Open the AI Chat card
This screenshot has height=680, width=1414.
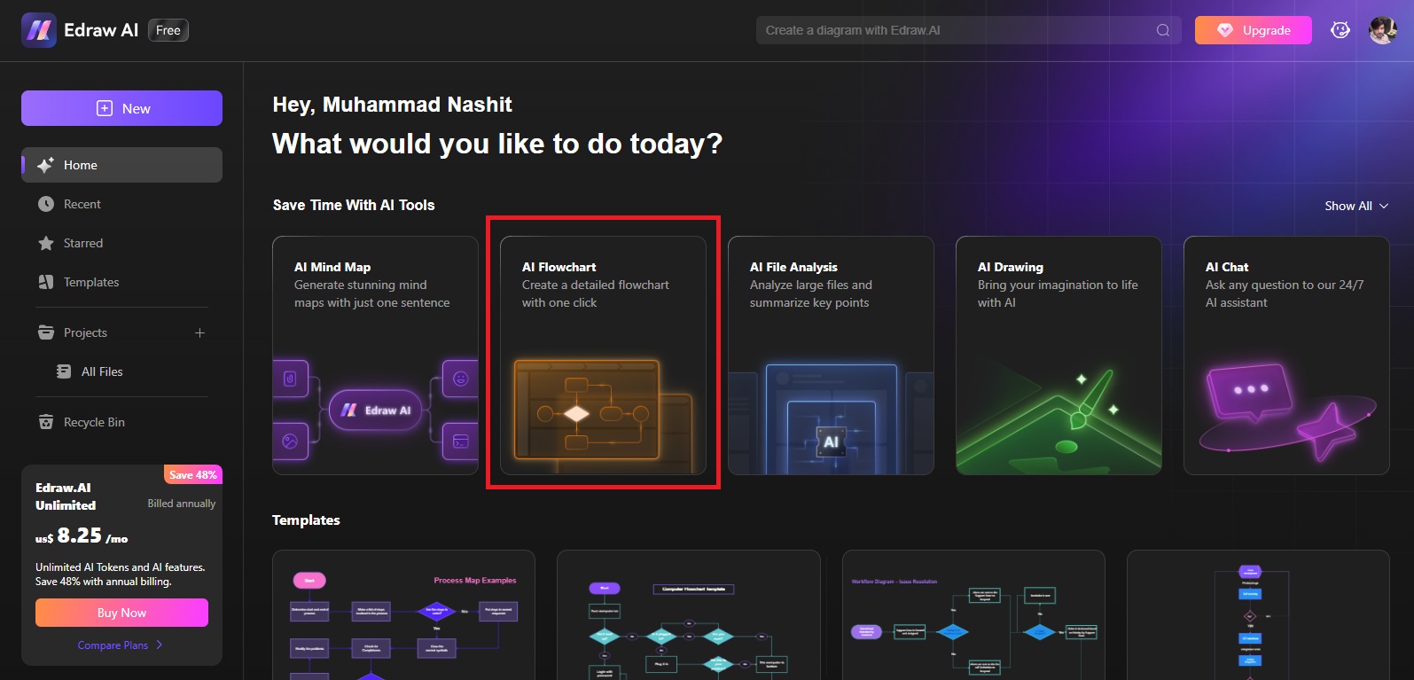[x=1286, y=356]
